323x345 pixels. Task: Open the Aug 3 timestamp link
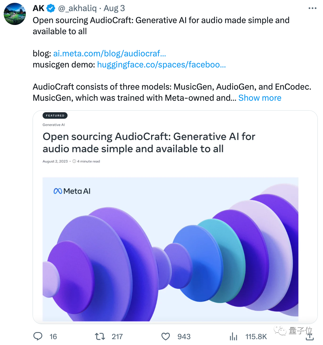click(x=114, y=8)
